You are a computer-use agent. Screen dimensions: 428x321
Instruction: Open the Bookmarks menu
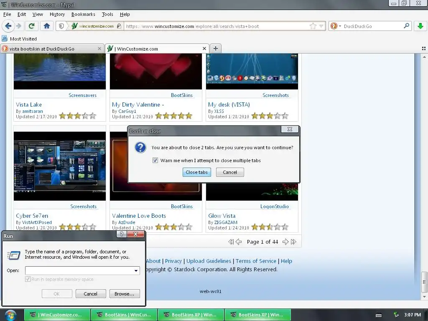[x=83, y=14]
